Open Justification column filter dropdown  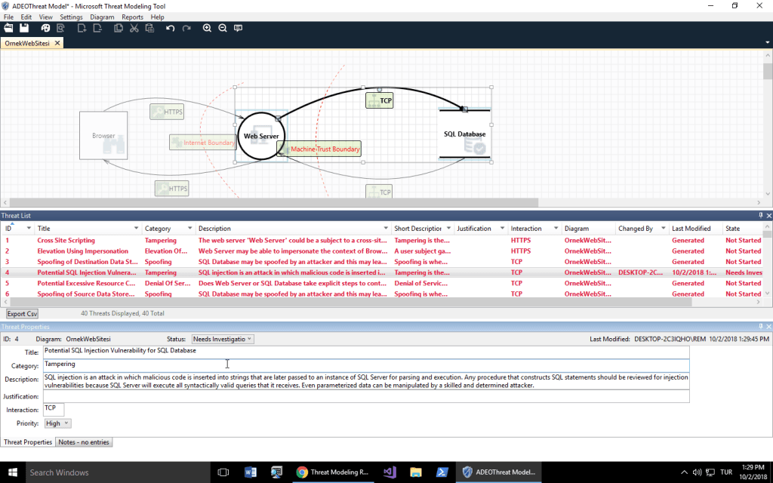click(x=502, y=228)
